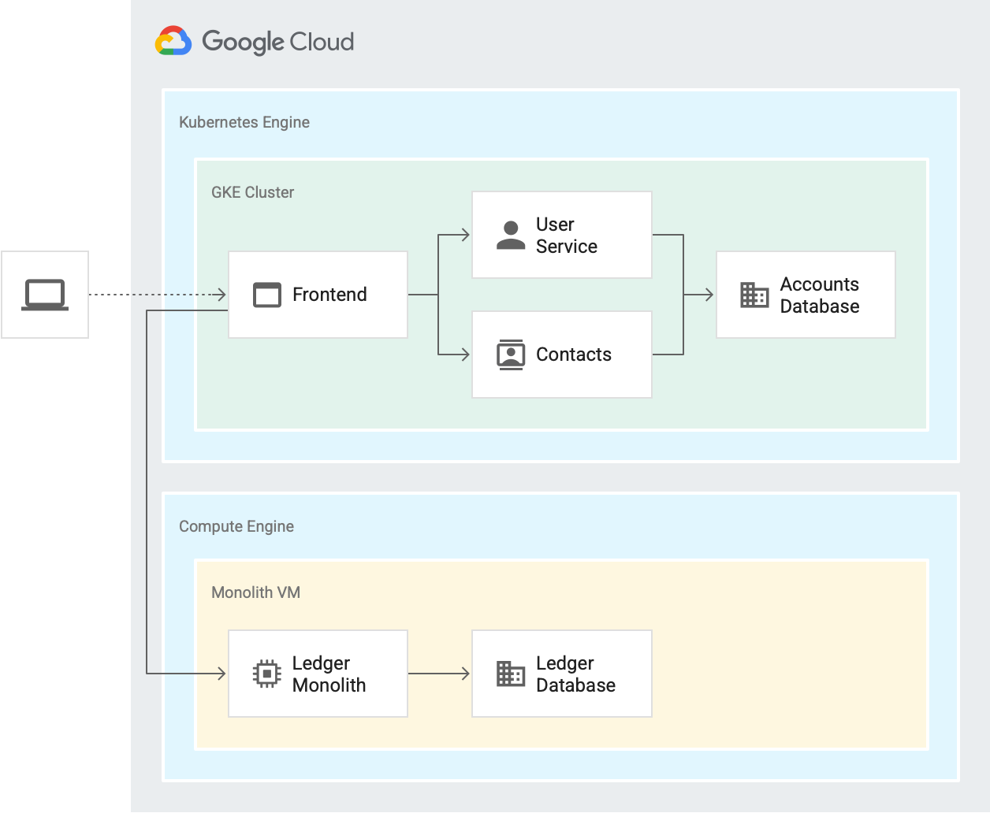Click the Google Cloud logo
The width and height of the screenshot is (990, 813).
[254, 41]
